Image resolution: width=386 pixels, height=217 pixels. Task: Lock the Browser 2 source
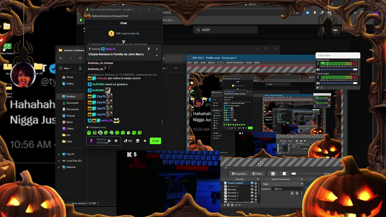coord(256,199)
